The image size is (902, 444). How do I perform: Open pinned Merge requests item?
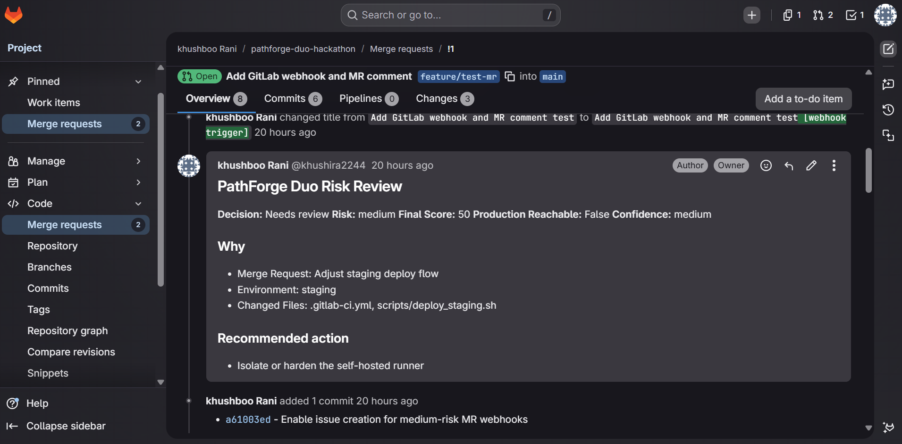76,124
